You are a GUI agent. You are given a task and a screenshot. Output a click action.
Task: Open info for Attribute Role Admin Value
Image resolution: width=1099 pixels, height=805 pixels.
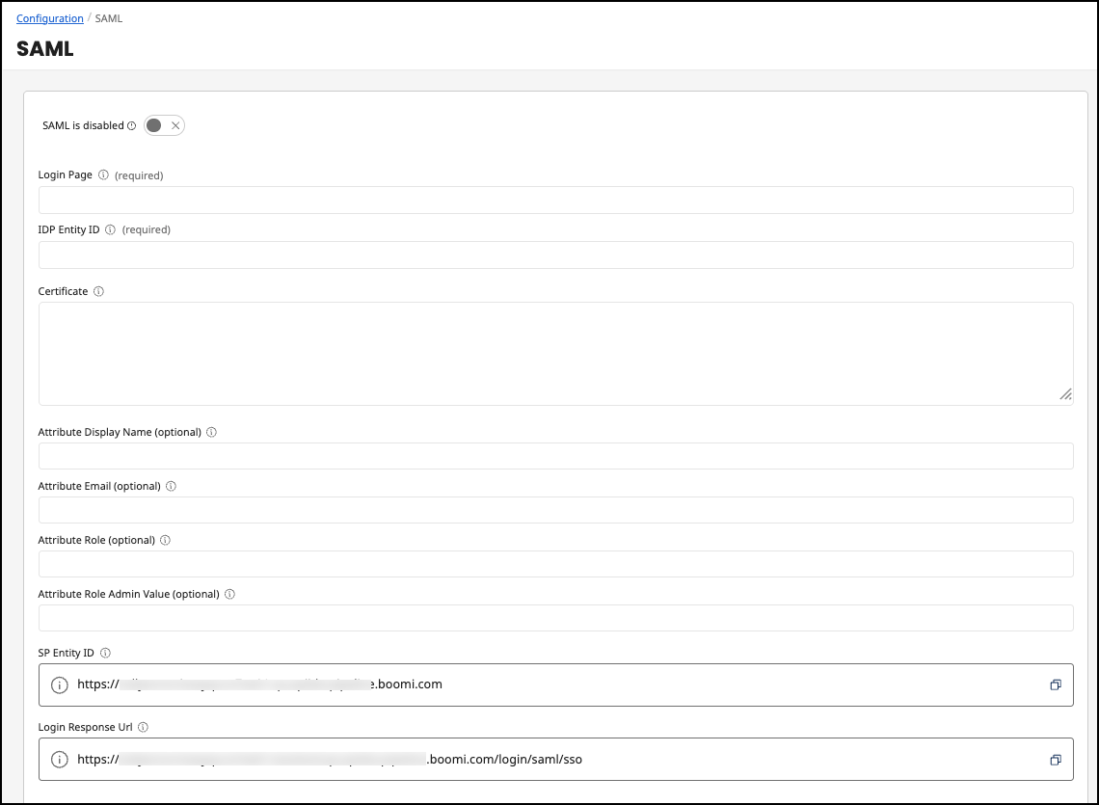point(229,594)
